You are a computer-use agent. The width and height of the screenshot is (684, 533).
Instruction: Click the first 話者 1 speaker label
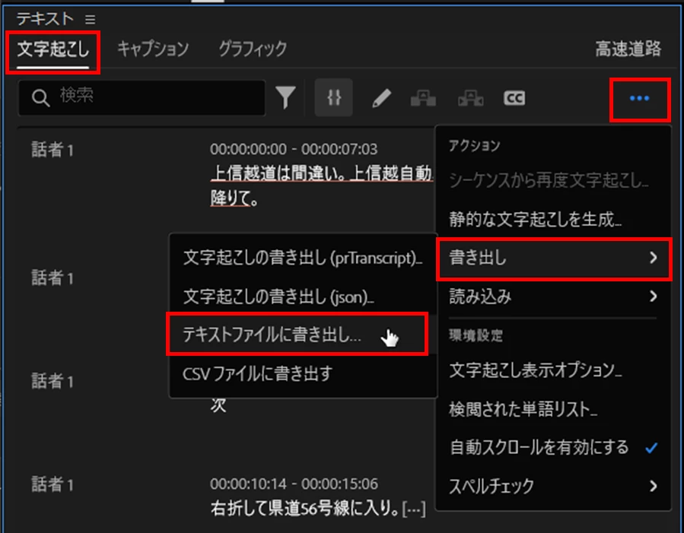pyautogui.click(x=52, y=150)
